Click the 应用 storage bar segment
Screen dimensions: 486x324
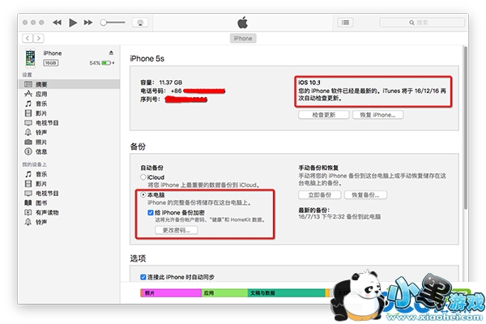click(x=224, y=292)
